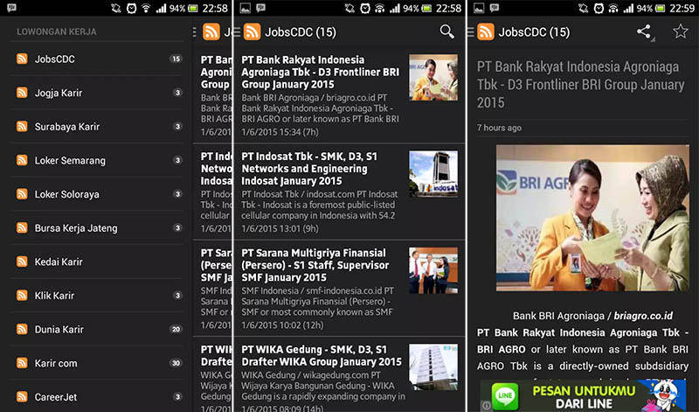Click RSS icon beside Surabaya Karir
This screenshot has height=412, width=699.
point(22,127)
